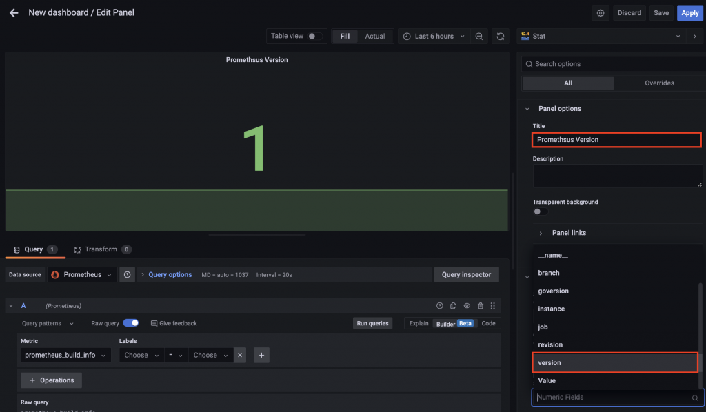Open dashboard settings gear icon
The image size is (706, 412).
601,13
